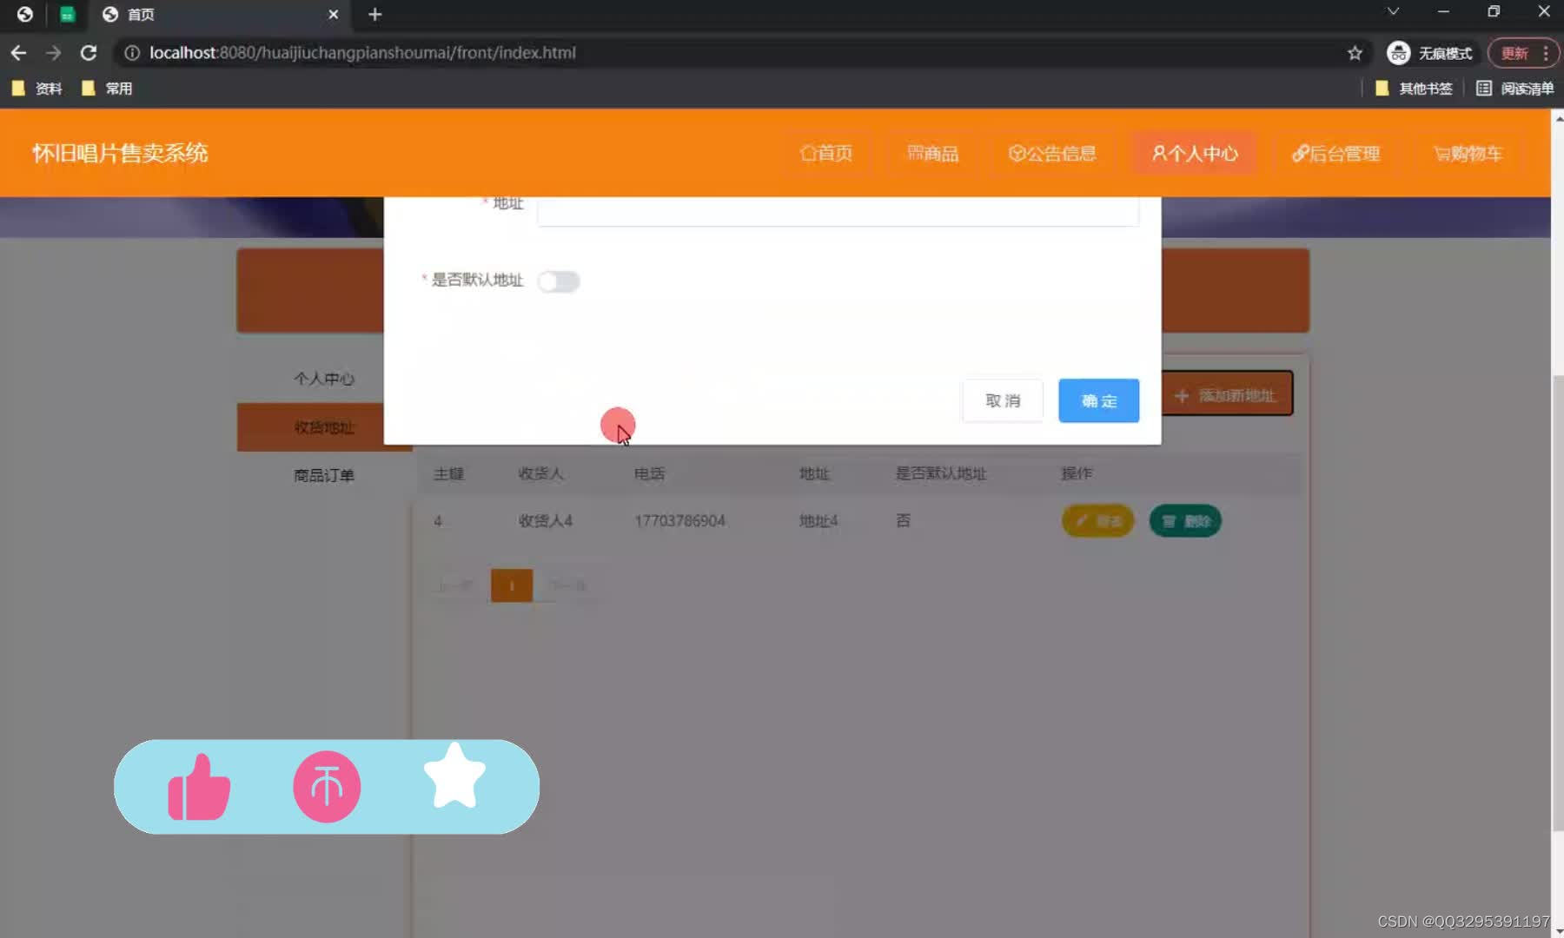Open the 资料 bookmarks folder
Image resolution: width=1564 pixels, height=938 pixels.
[36, 88]
